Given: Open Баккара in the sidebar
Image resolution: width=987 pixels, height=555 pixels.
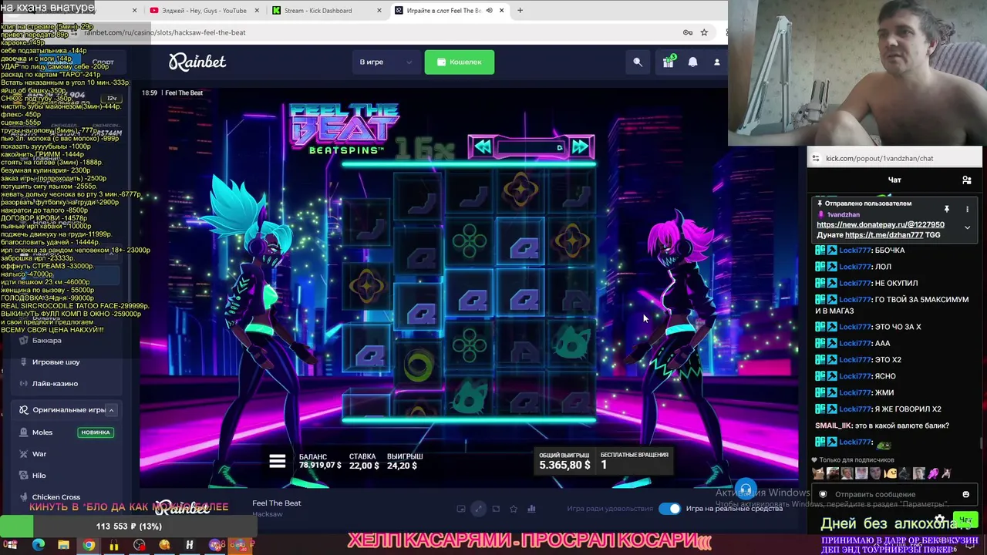Looking at the screenshot, I should coord(46,340).
